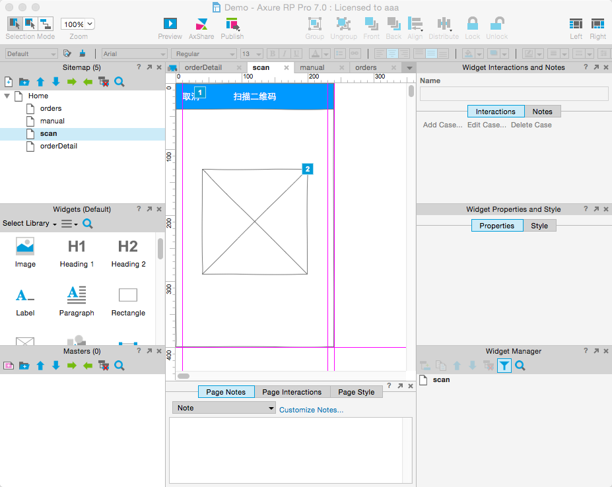
Task: Outdent page in Sitemap (green left arrow)
Action: pyautogui.click(x=88, y=82)
